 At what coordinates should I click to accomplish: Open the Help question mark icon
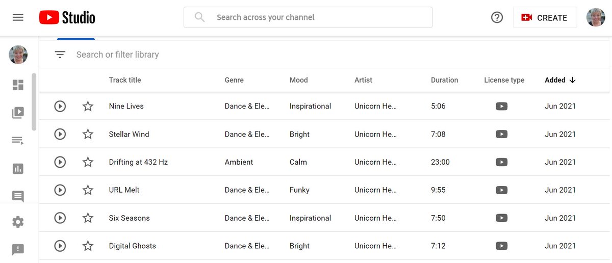point(497,17)
